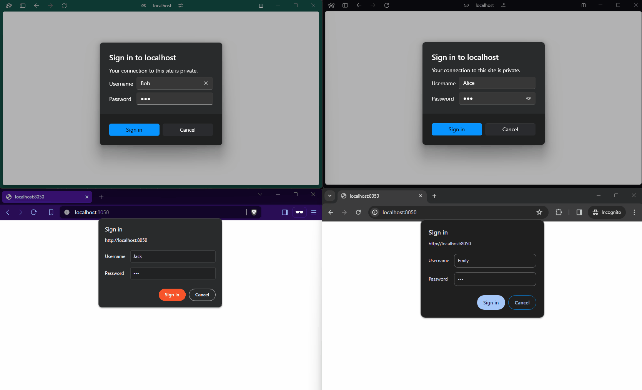Go back in Brave window
Screen dimensions: 642x390
[x=8, y=212]
